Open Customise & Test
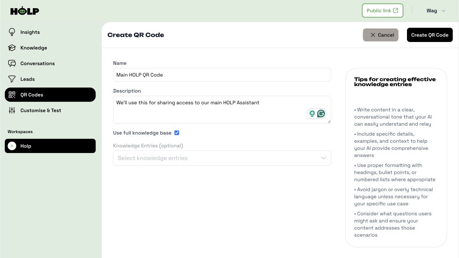The image size is (459, 258). (50, 110)
